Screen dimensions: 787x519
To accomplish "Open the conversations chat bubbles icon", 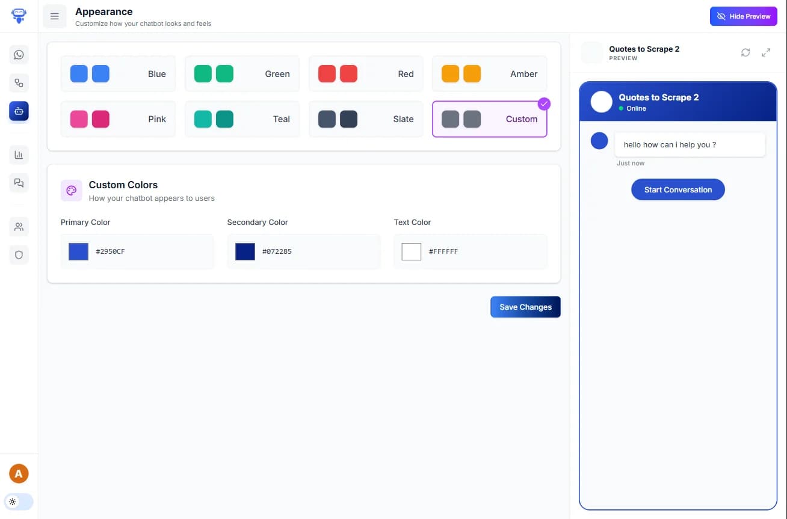I will pyautogui.click(x=19, y=183).
